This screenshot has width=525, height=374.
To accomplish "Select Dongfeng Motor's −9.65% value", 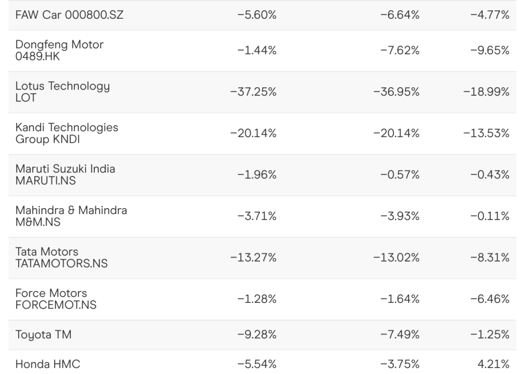I will tap(491, 51).
